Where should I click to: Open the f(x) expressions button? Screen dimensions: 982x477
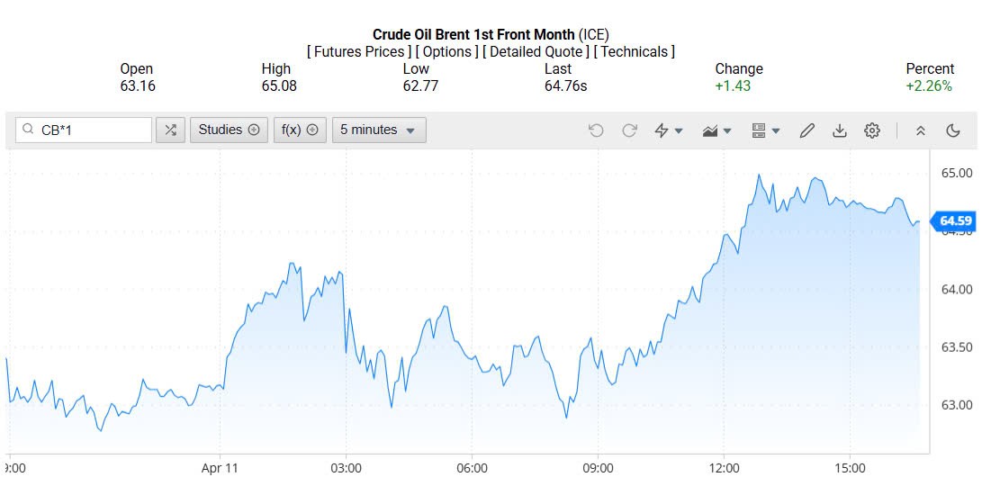[300, 130]
